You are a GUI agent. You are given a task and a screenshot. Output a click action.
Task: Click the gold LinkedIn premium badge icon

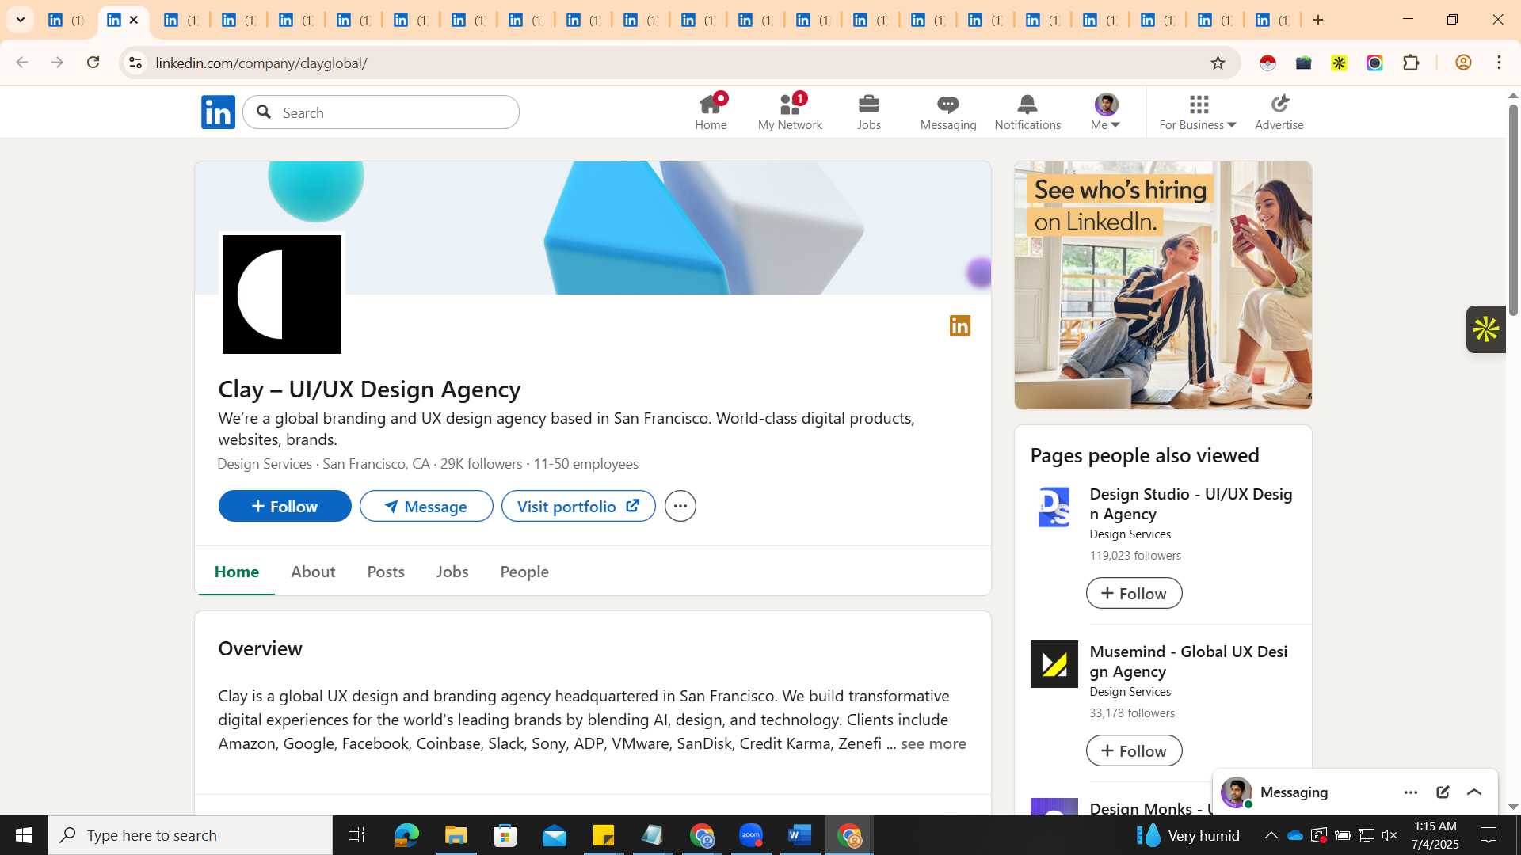tap(960, 325)
